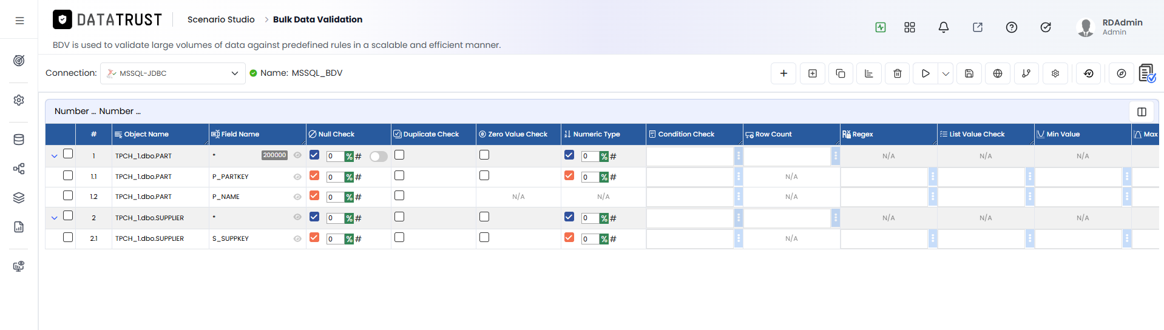Collapse row 1 TPCH_1.dbo.PART group
Viewport: 1164px width, 330px height.
pyautogui.click(x=55, y=156)
